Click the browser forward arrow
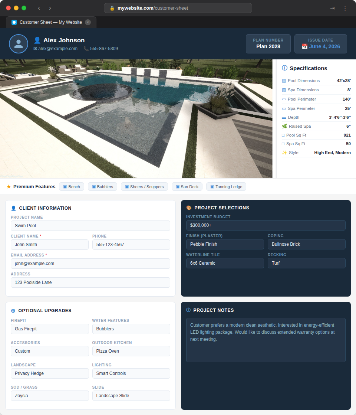The image size is (356, 415). [50, 8]
